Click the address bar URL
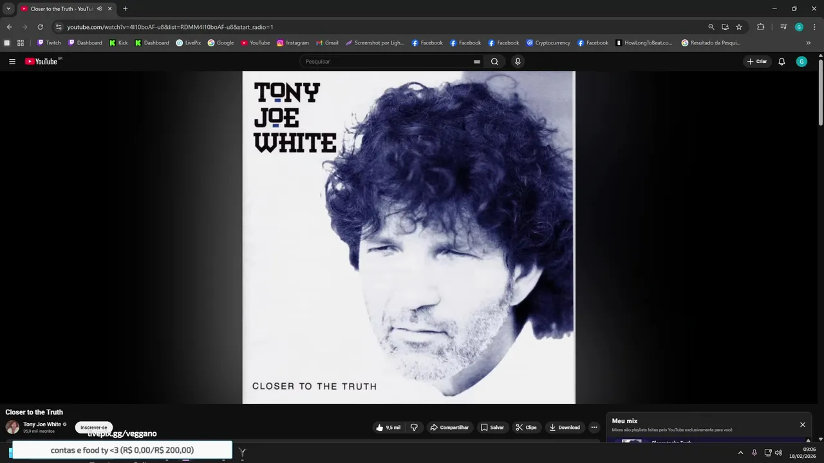 click(x=171, y=27)
